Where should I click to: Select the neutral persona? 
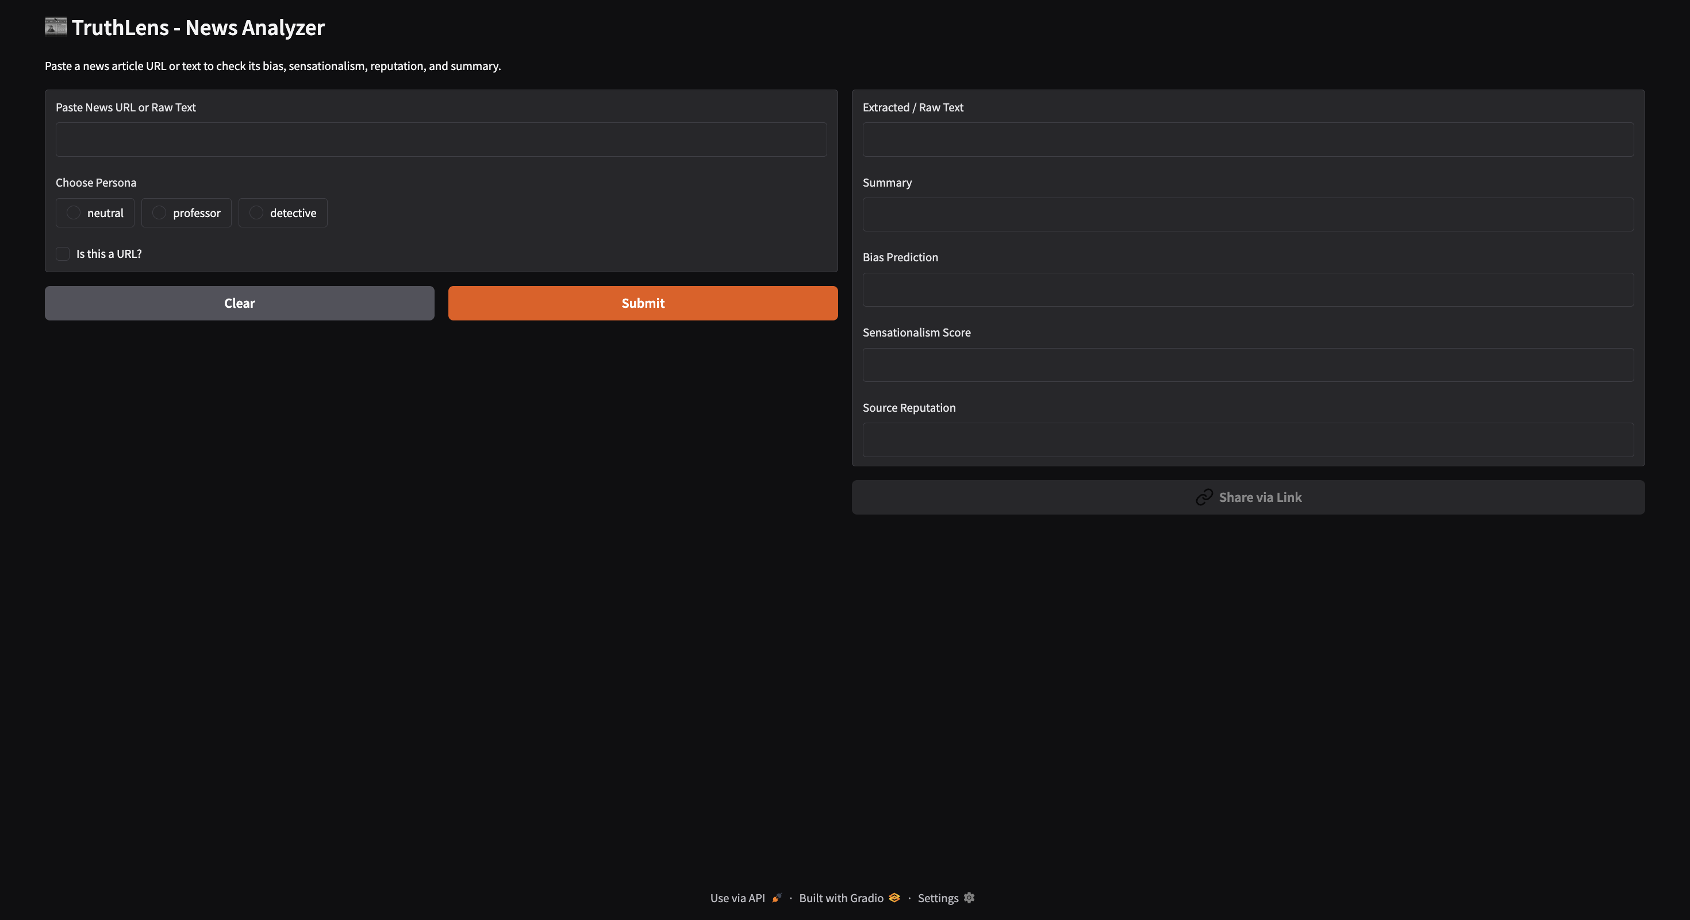click(x=74, y=213)
